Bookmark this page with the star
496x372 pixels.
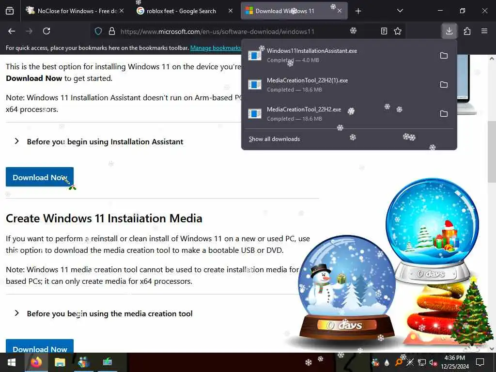click(398, 31)
